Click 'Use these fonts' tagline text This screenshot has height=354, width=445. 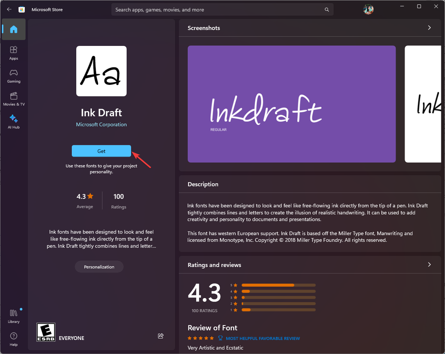click(x=101, y=169)
